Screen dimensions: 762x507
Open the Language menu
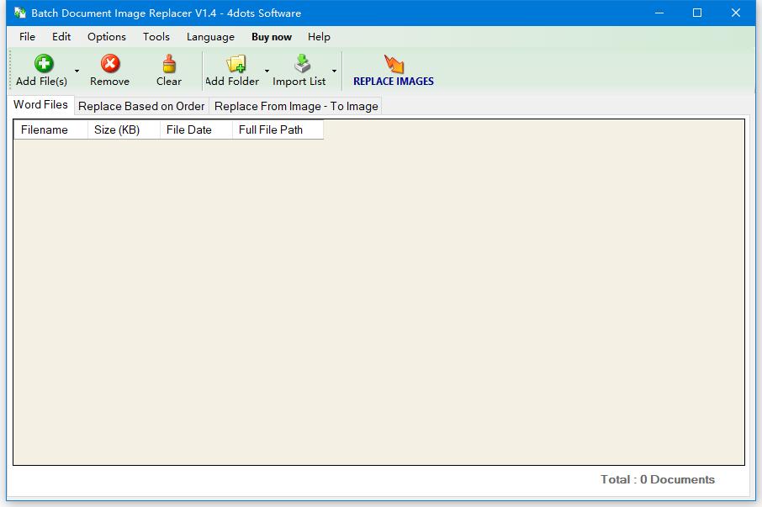coord(210,37)
